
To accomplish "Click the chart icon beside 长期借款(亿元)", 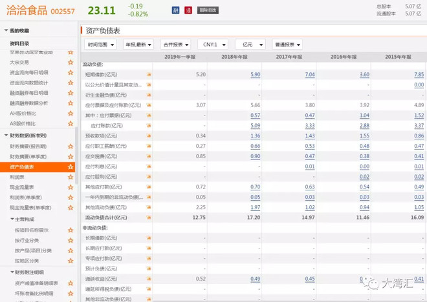I will pyautogui.click(x=149, y=238).
